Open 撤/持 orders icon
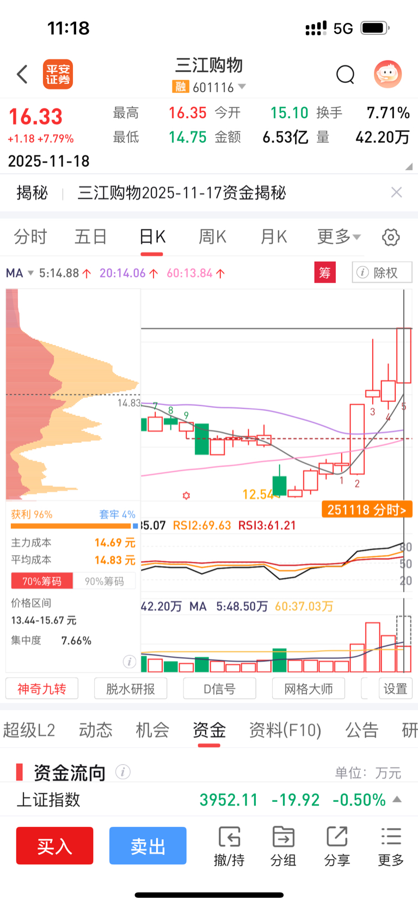Screen dimensions: 418x907 229,846
